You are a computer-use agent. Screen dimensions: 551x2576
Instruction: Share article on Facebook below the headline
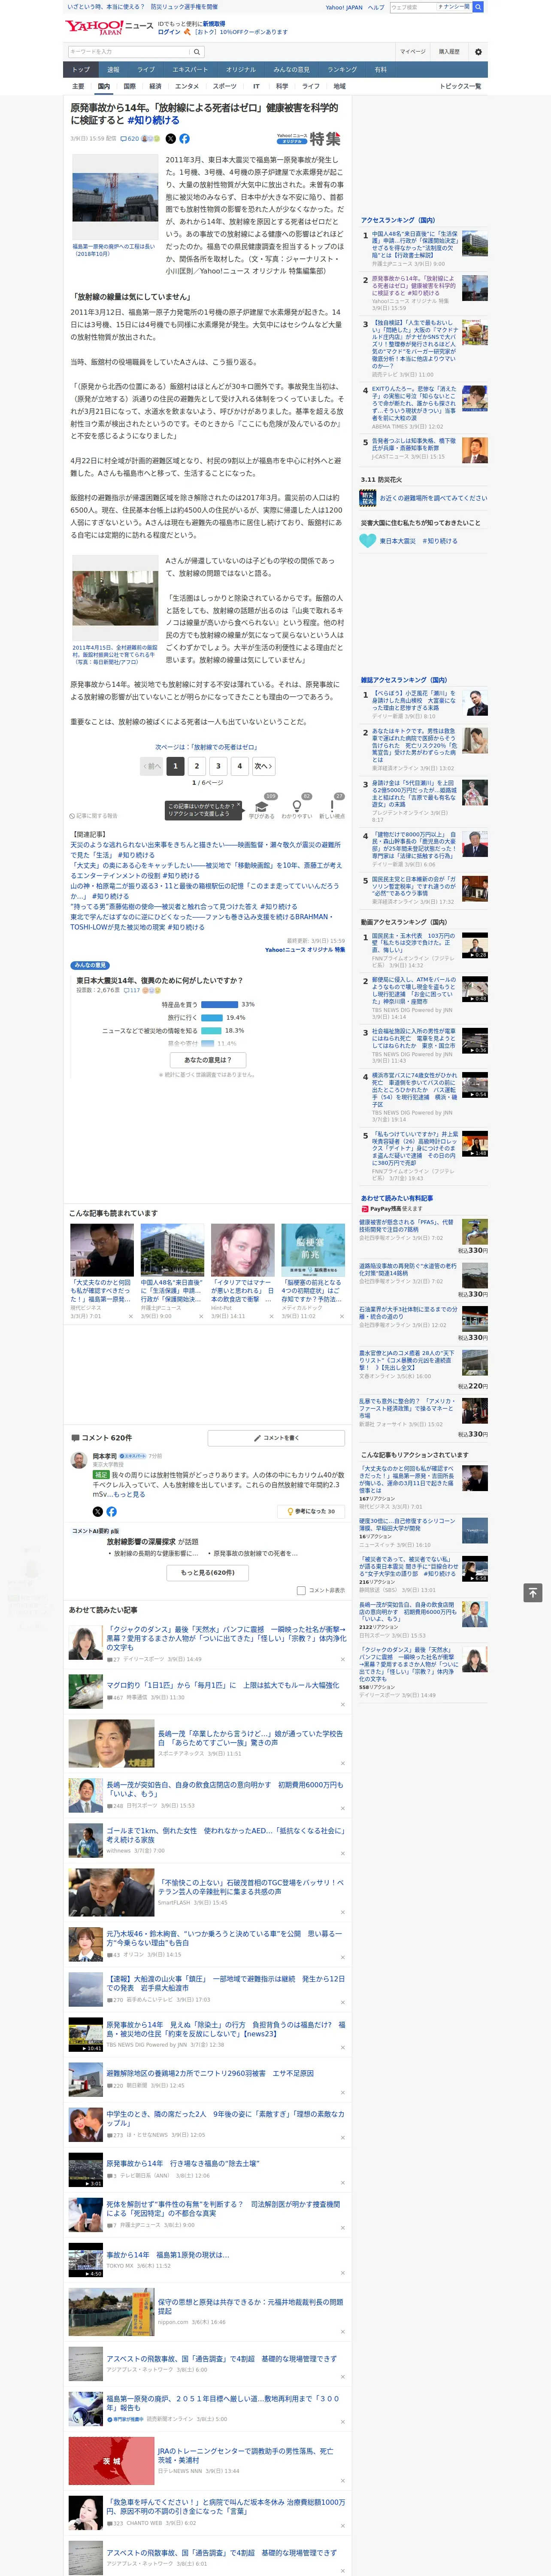(x=184, y=139)
